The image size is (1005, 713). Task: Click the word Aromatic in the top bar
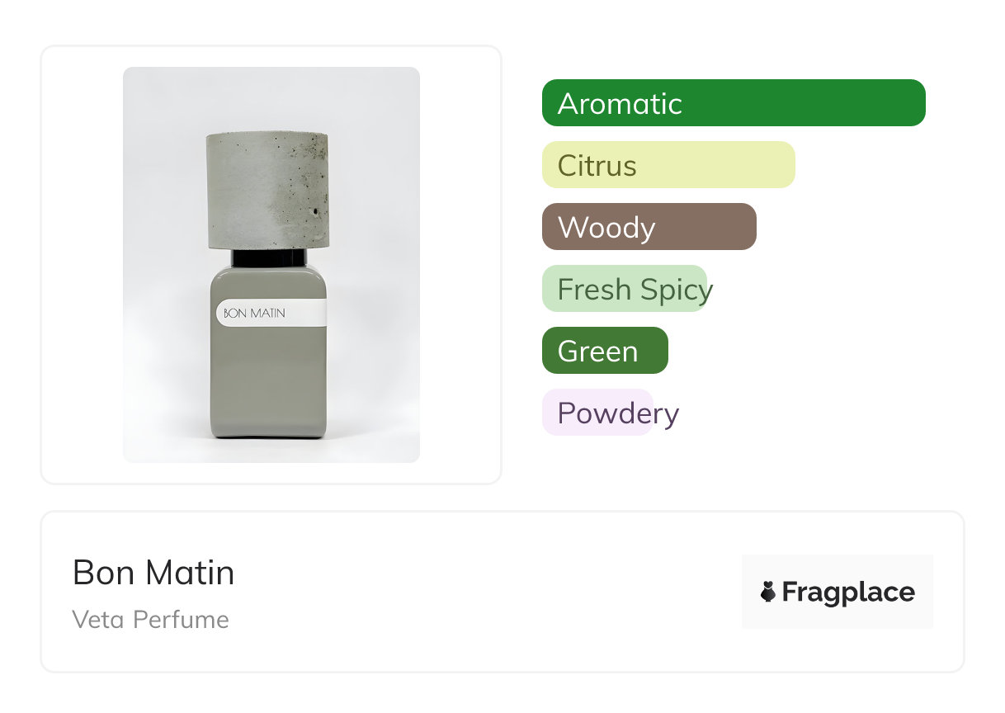coord(620,104)
